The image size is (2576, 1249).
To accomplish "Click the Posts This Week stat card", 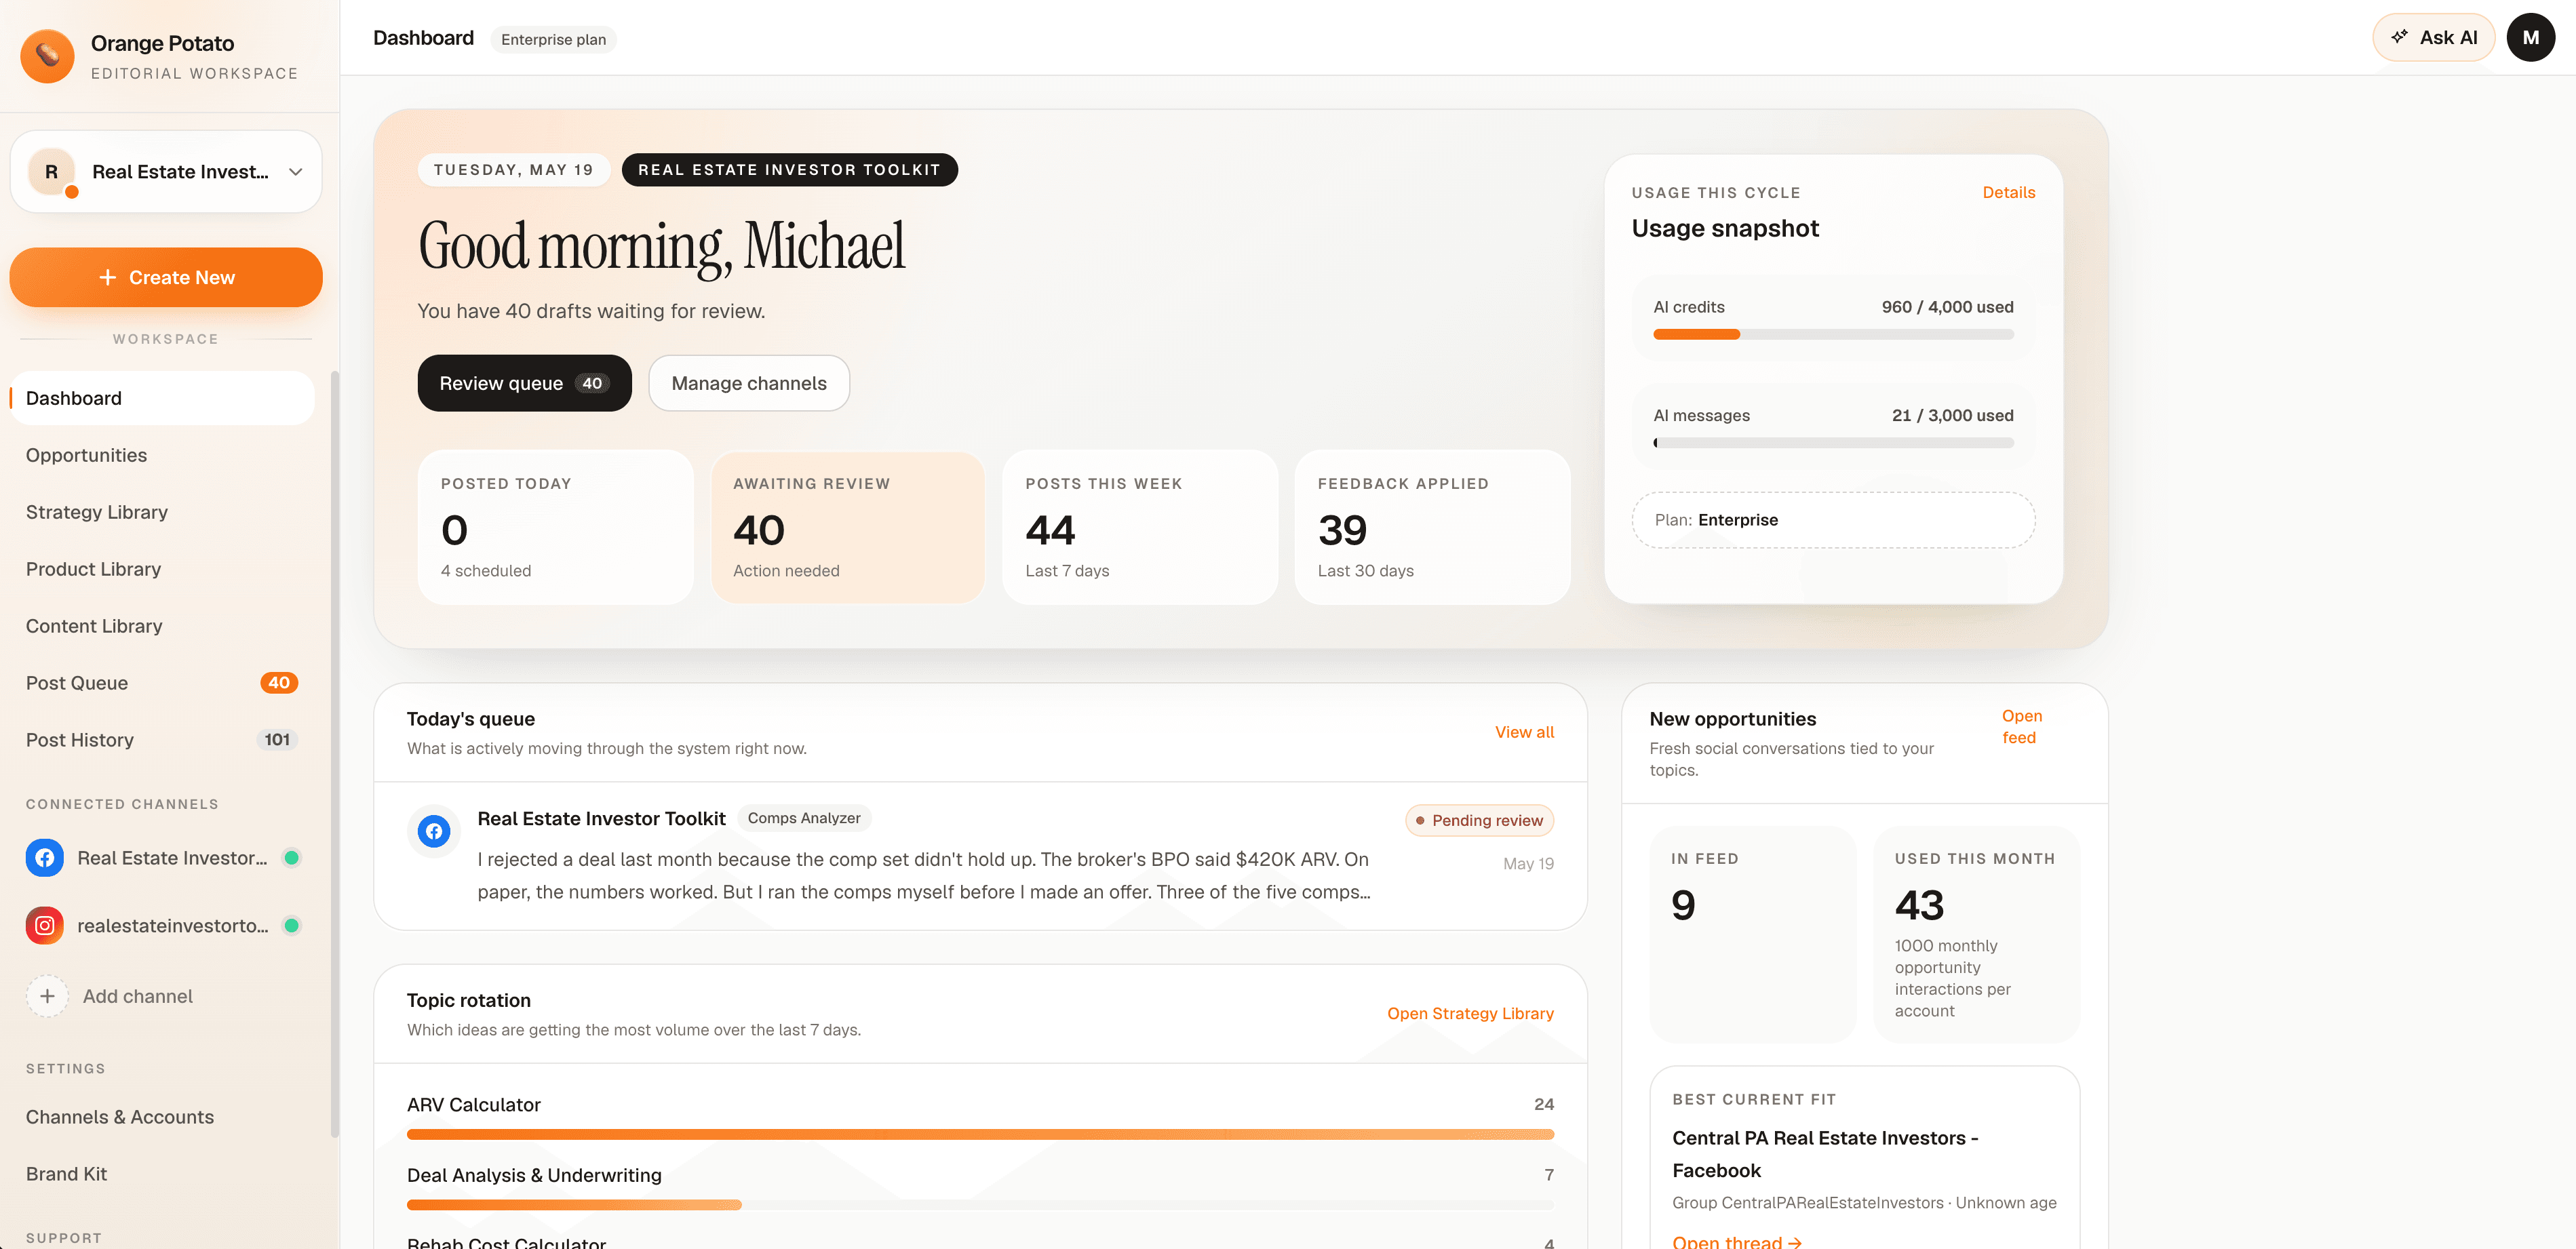I will click(1140, 527).
